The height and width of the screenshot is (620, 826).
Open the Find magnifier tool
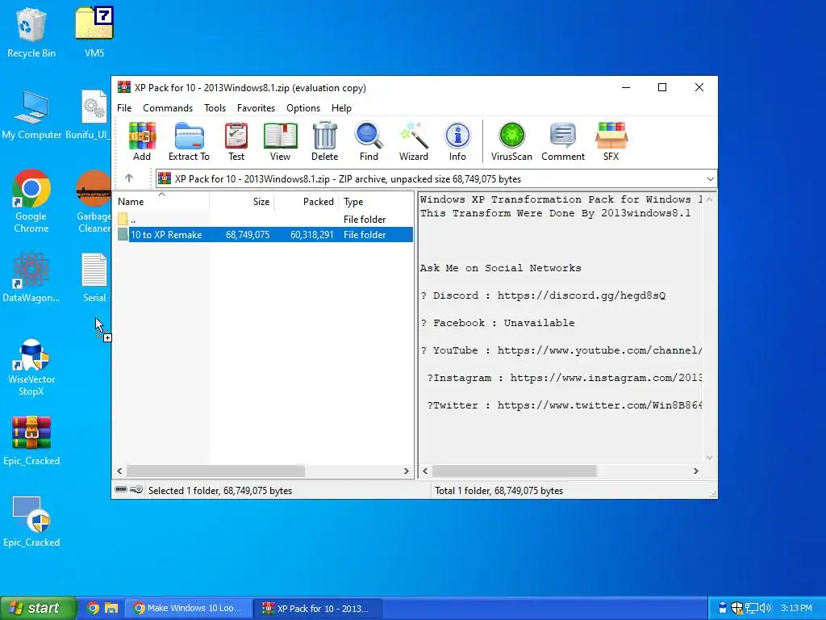coord(369,141)
